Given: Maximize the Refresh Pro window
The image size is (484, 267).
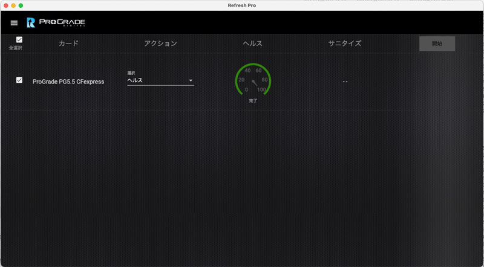Looking at the screenshot, I should pos(21,5).
